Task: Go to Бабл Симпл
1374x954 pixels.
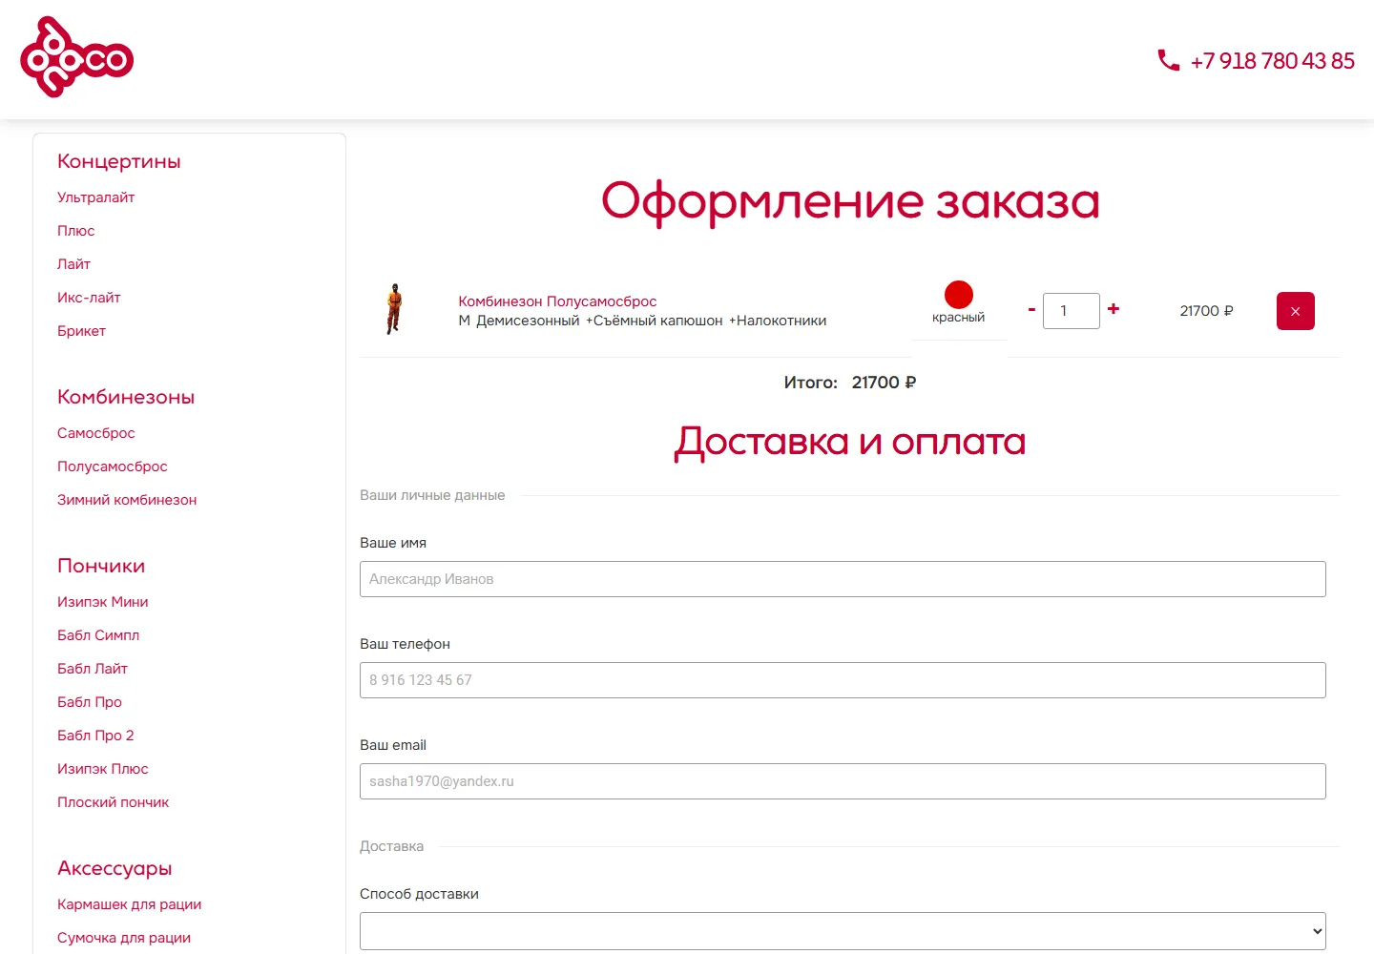Action: coord(98,635)
